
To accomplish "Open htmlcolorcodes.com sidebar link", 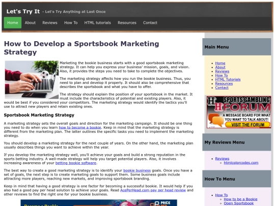I will click(x=241, y=163).
